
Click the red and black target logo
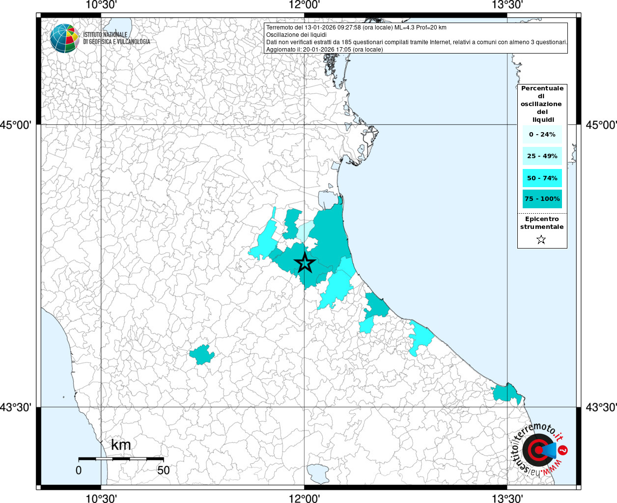pyautogui.click(x=537, y=449)
